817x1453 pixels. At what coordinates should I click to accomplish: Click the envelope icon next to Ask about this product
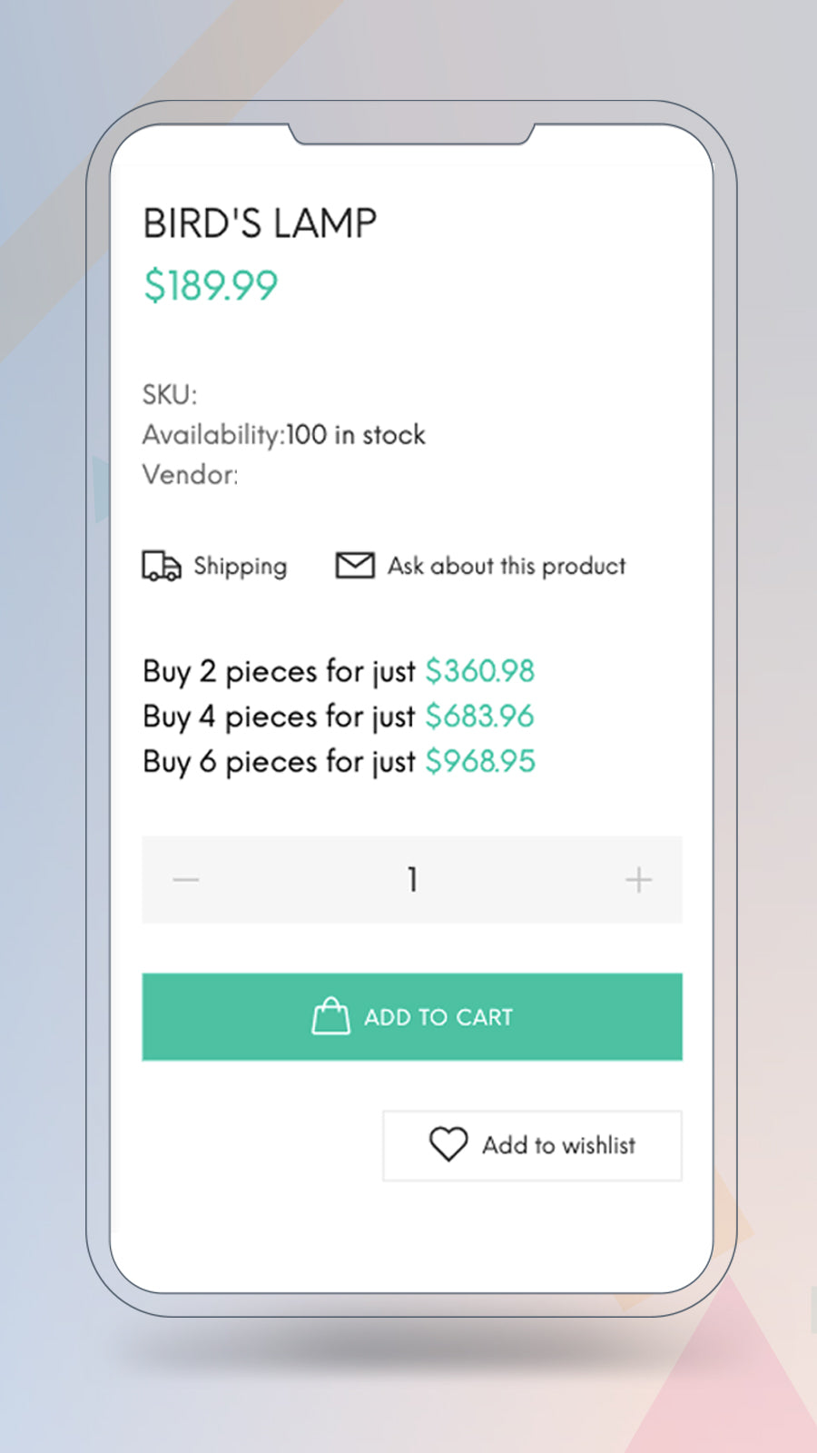354,565
